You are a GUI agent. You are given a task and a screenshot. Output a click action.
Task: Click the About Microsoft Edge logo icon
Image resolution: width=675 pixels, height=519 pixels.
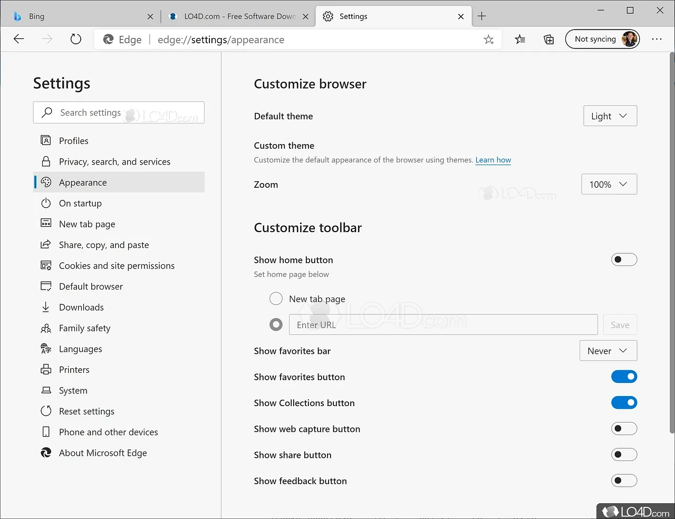click(x=46, y=453)
